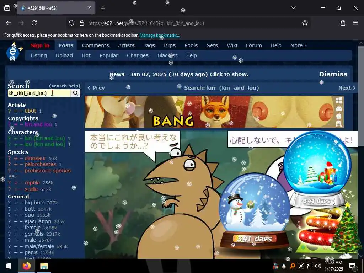Viewport: 364px width, 273px height.
Task: Open the Windows Start menu
Action: click(x=9, y=266)
